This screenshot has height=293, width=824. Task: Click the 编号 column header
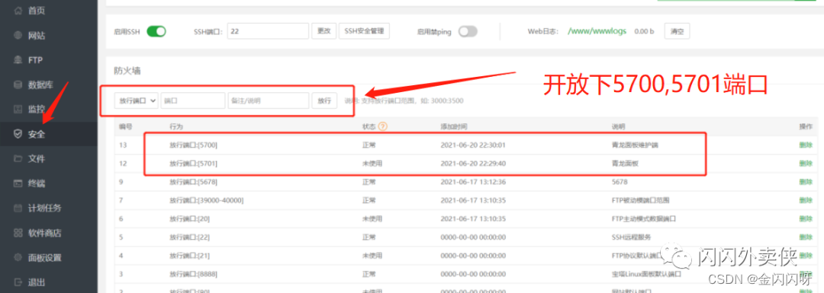126,126
